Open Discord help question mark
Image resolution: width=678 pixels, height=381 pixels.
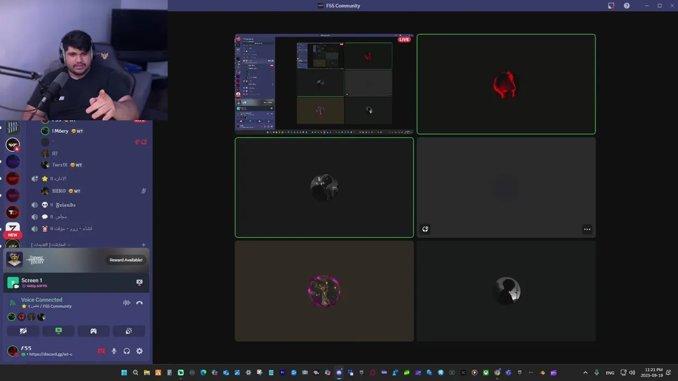click(x=627, y=6)
